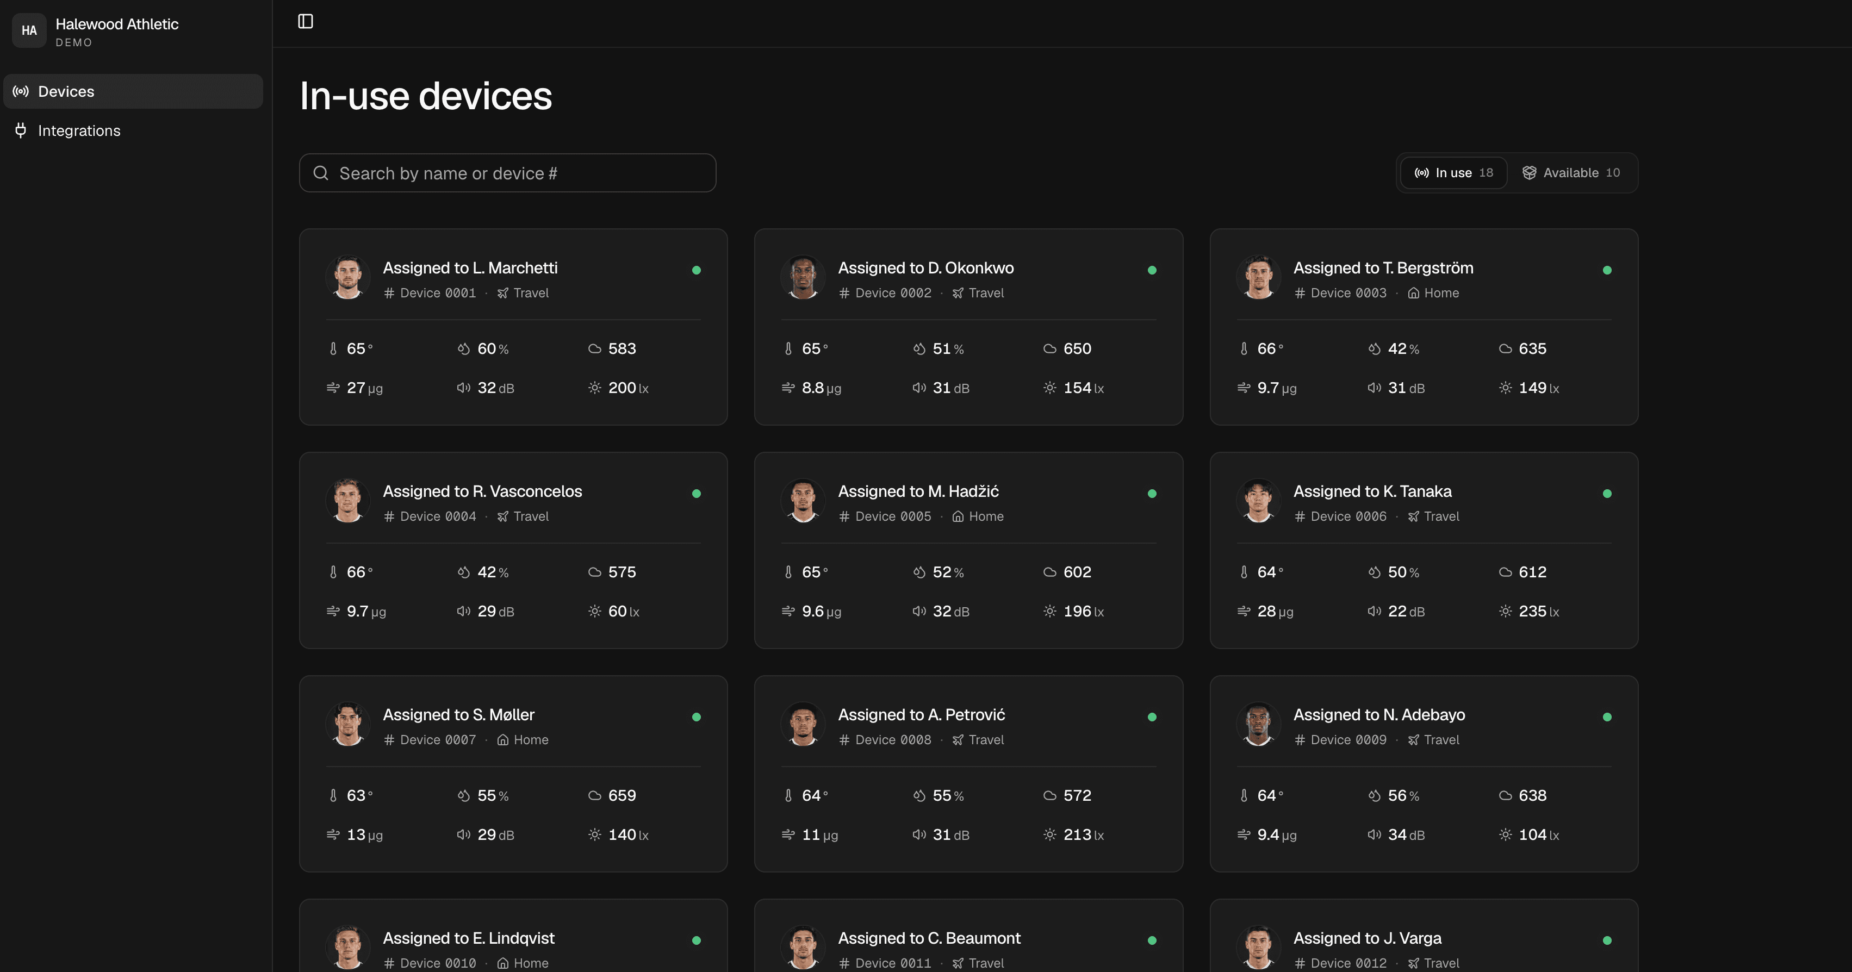Image resolution: width=1852 pixels, height=972 pixels.
Task: Click the humidity icon on Device 0002 card
Action: pos(919,348)
